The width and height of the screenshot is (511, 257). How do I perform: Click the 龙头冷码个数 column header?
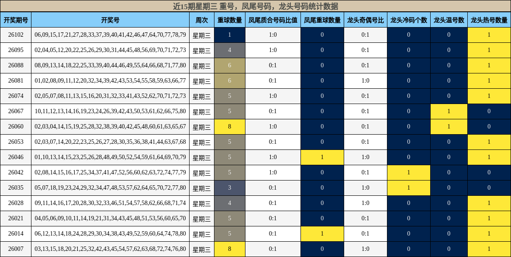pos(409,20)
